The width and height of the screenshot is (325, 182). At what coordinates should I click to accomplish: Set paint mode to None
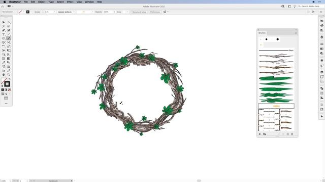[x=9, y=90]
